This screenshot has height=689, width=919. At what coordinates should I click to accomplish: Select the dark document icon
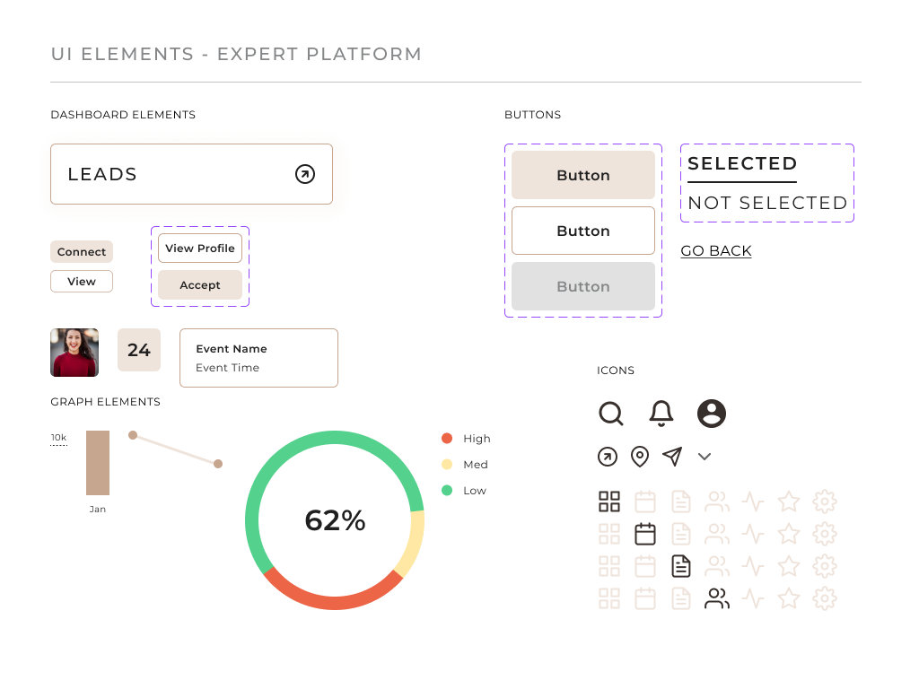681,565
